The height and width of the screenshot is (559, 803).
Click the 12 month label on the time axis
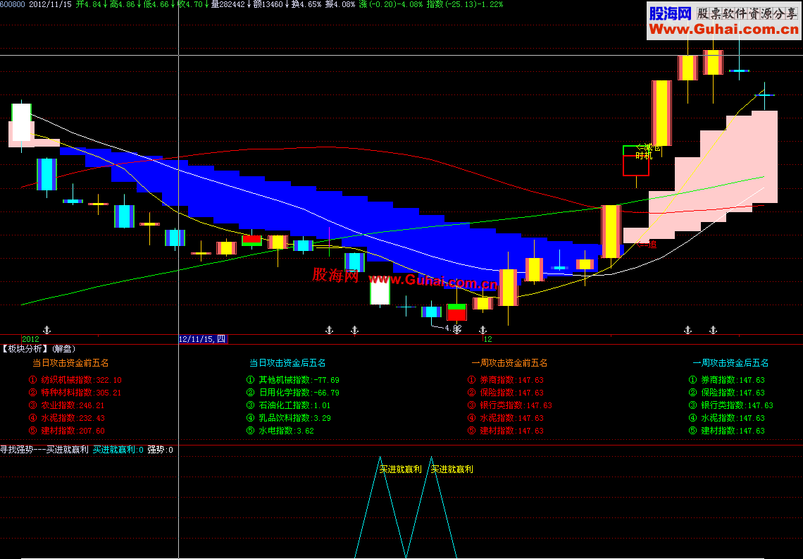tap(487, 339)
